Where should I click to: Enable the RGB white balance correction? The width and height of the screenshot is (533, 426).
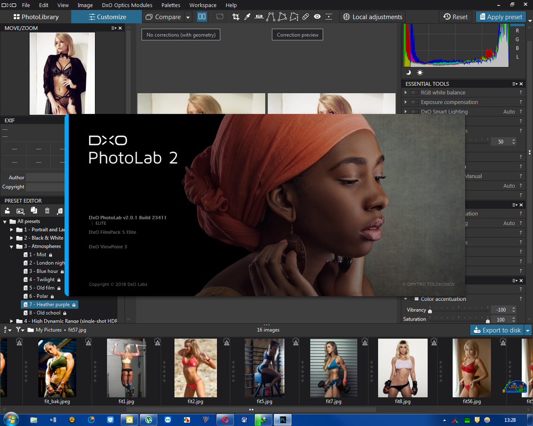[414, 93]
